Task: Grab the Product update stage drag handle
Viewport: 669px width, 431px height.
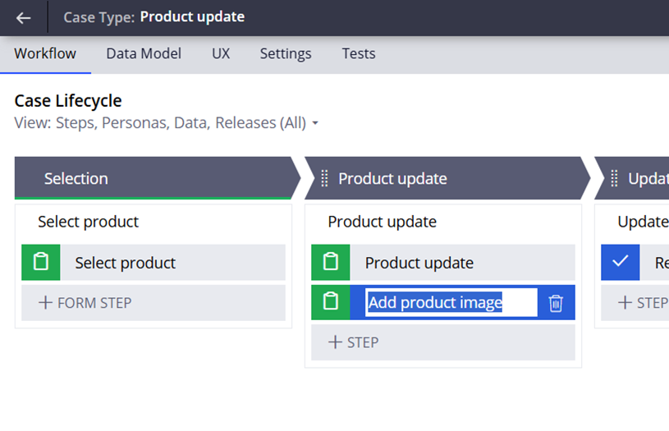Action: tap(324, 178)
